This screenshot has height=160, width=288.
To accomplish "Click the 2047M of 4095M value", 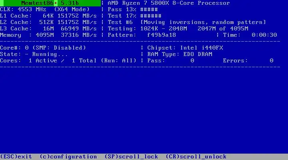I will 223,29.
